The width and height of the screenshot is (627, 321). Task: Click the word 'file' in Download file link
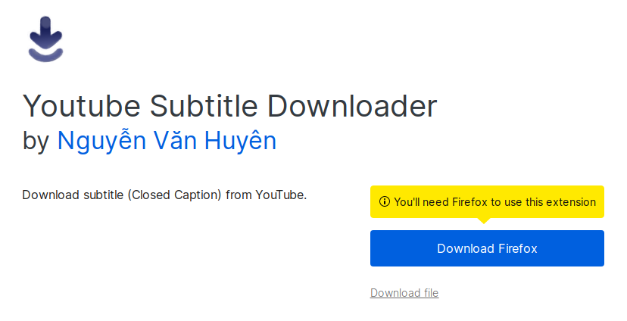point(431,293)
